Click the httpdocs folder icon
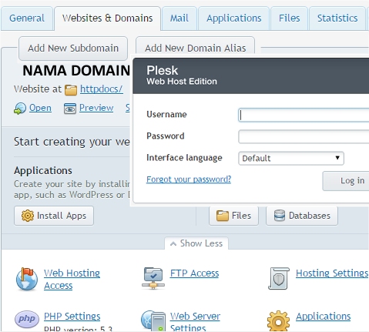This screenshot has width=369, height=332. pos(71,90)
